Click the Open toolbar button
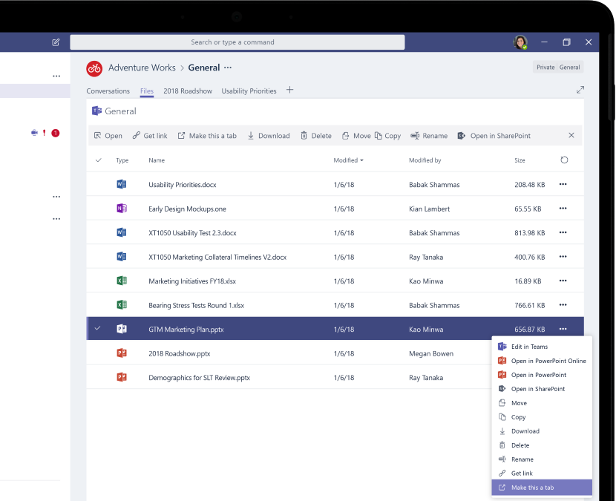The image size is (616, 501). click(108, 136)
